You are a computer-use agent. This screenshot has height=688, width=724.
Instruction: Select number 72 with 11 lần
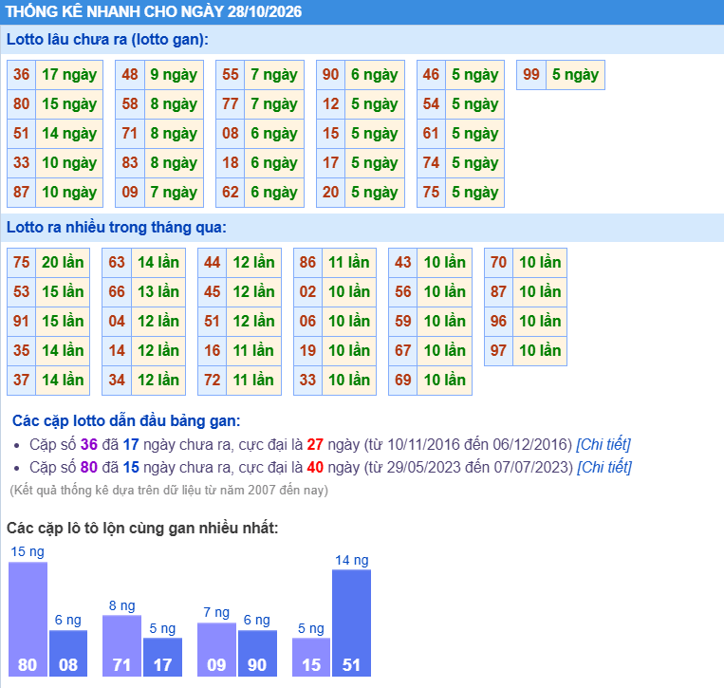click(x=212, y=380)
